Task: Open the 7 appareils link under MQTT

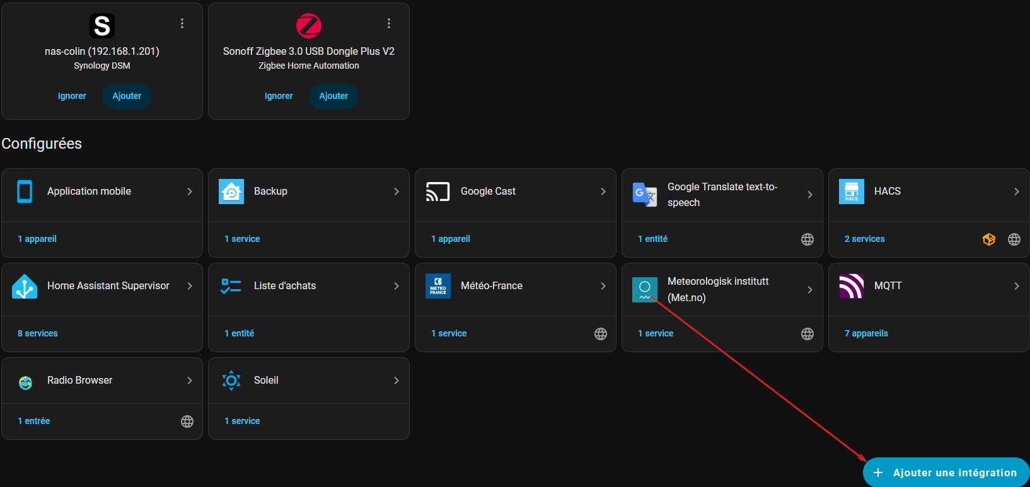Action: click(866, 333)
